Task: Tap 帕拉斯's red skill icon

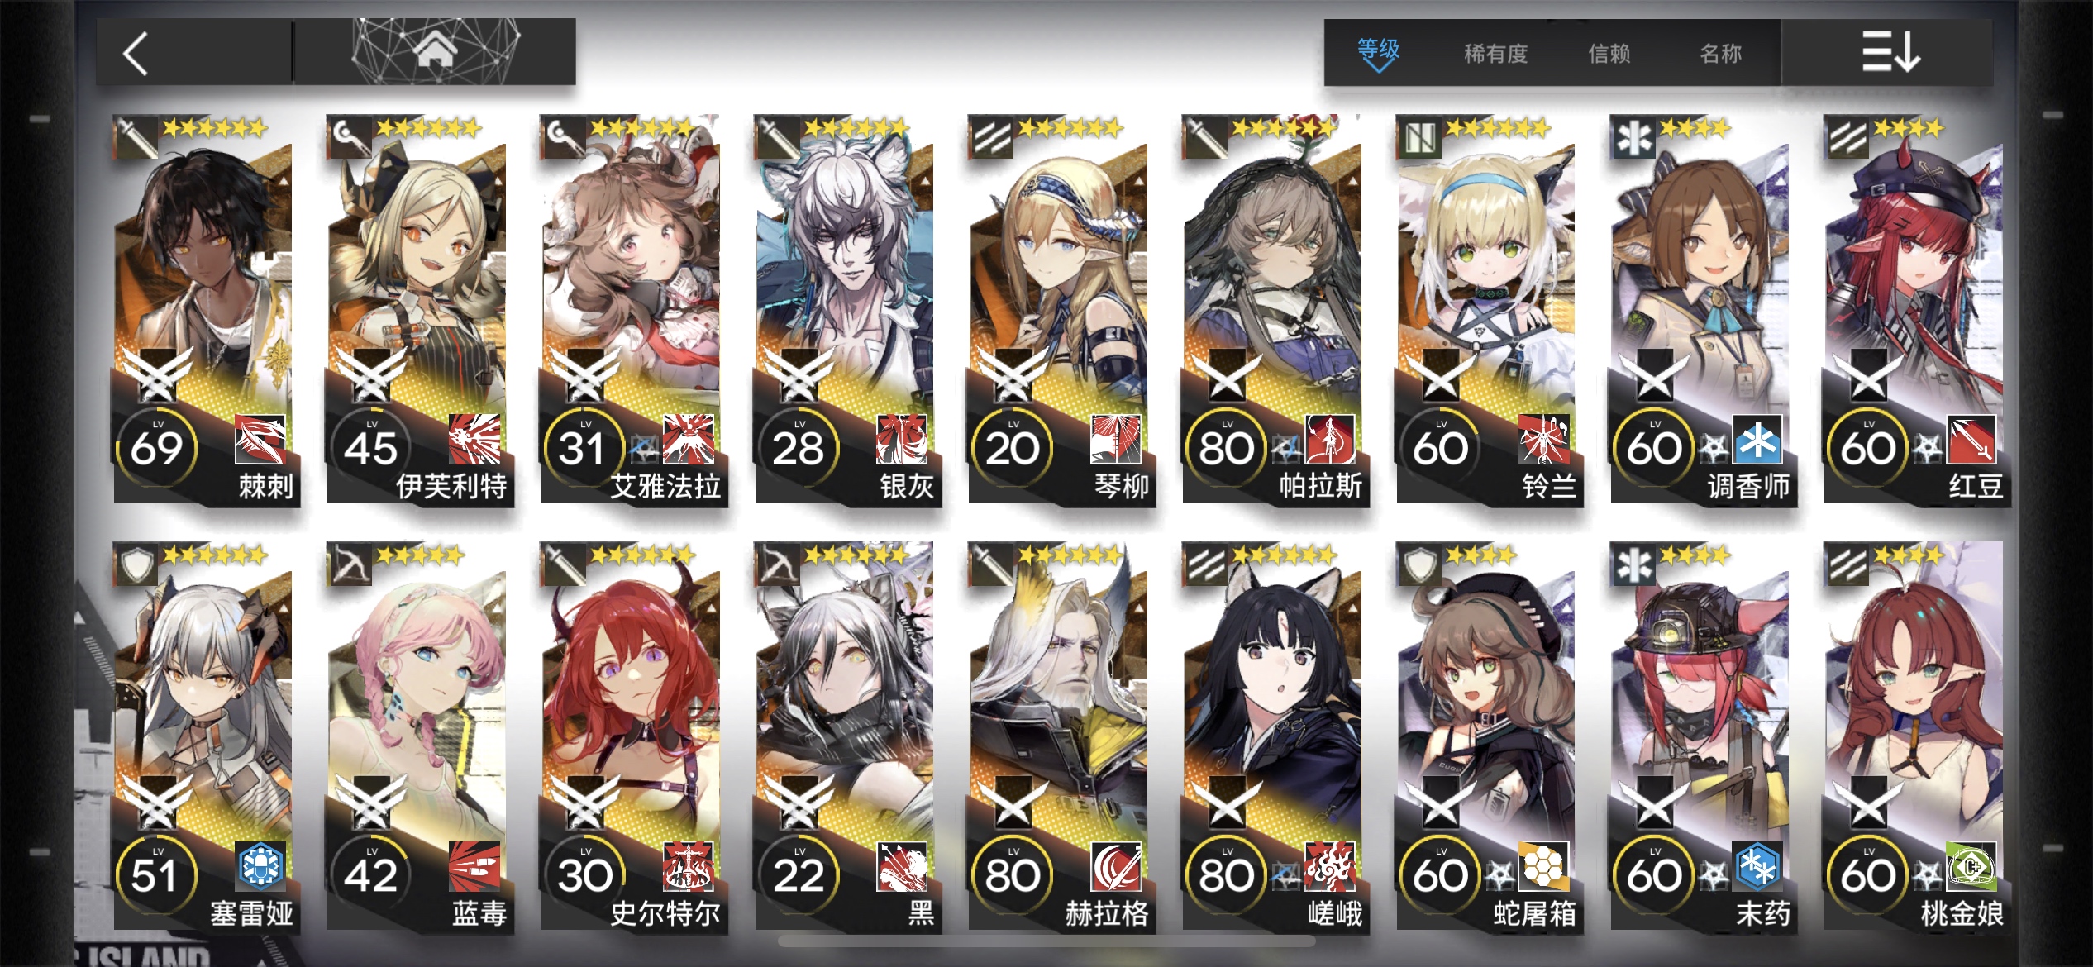Action: point(1330,440)
